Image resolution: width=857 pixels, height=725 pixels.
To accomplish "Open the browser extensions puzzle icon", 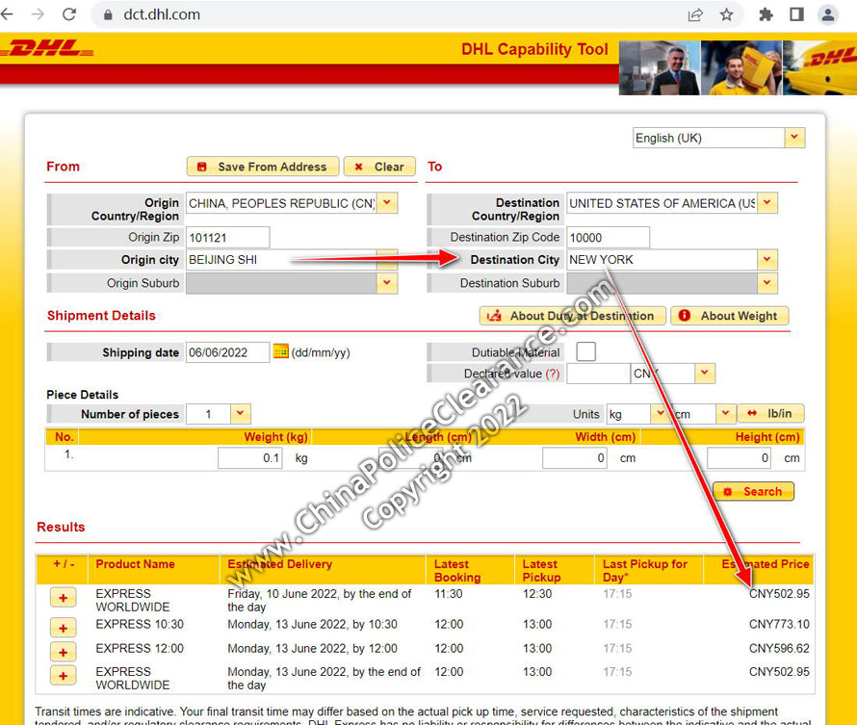I will pos(766,14).
